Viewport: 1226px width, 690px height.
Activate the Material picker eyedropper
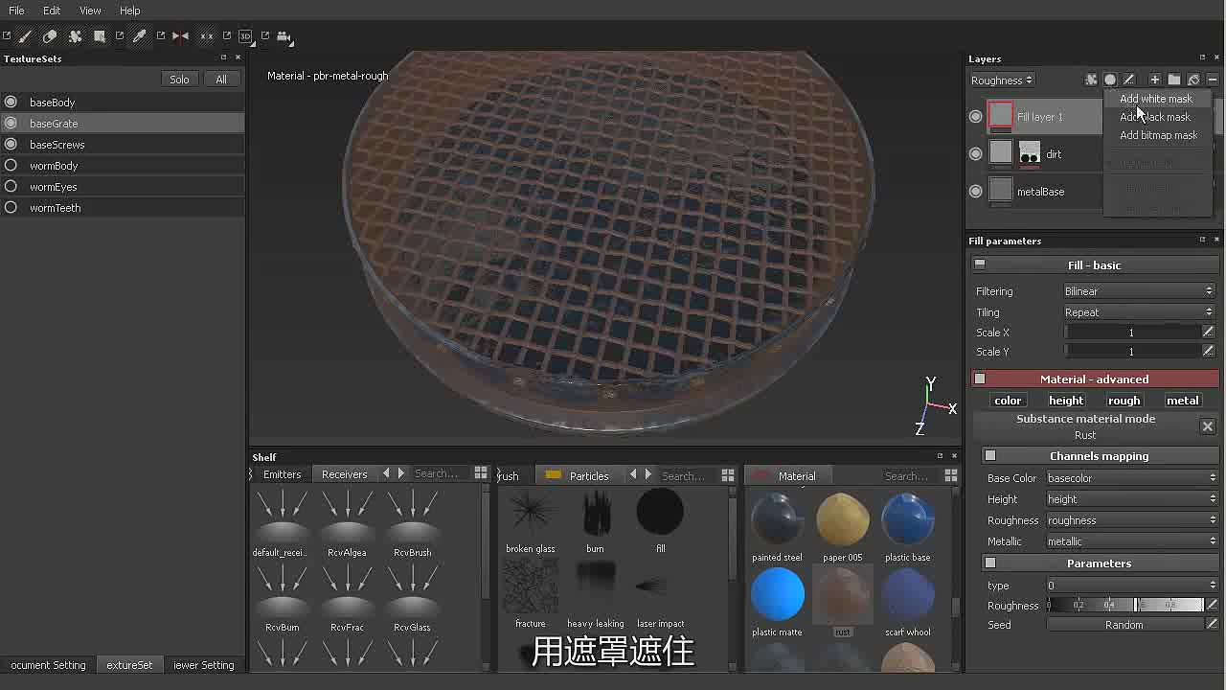click(139, 36)
